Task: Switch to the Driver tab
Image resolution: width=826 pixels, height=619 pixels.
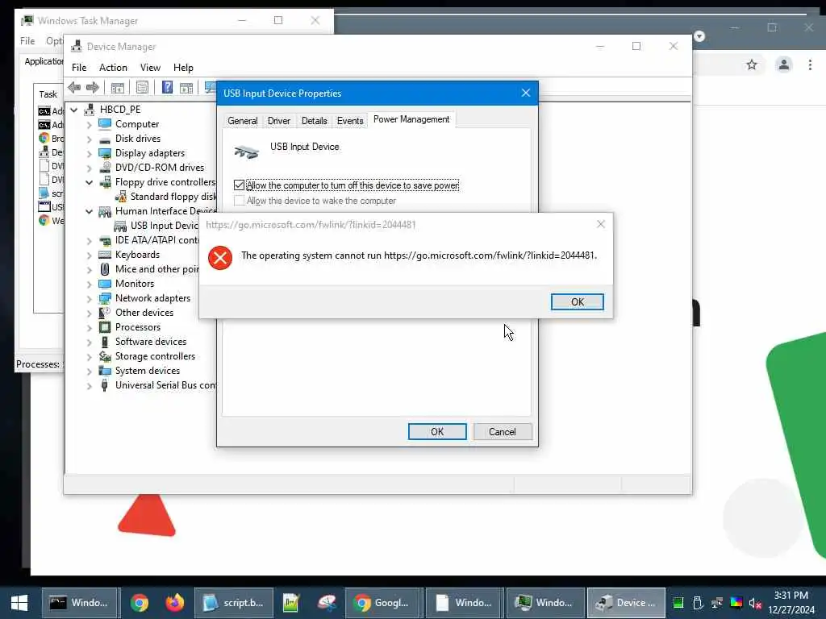Action: point(278,121)
